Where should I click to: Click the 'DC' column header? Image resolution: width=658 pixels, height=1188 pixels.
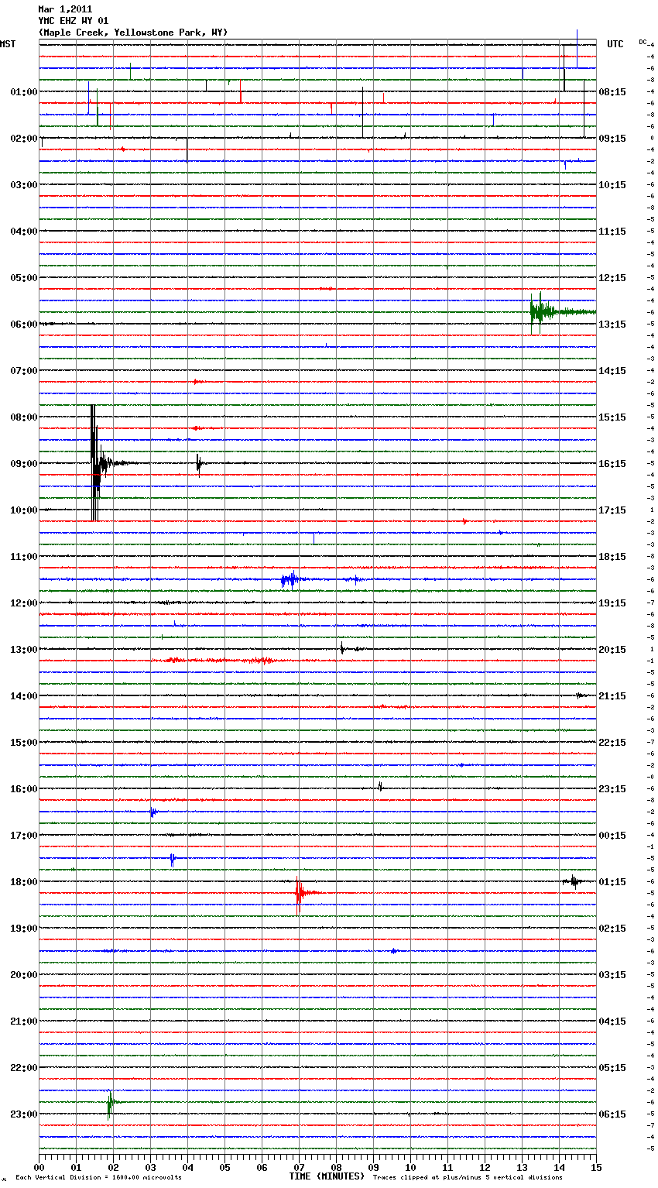point(643,42)
